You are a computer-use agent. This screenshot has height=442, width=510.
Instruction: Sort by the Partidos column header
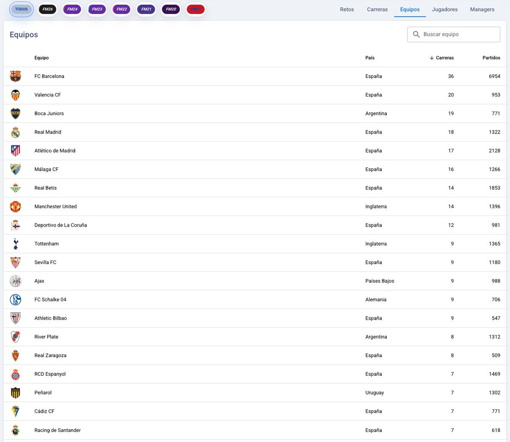491,58
